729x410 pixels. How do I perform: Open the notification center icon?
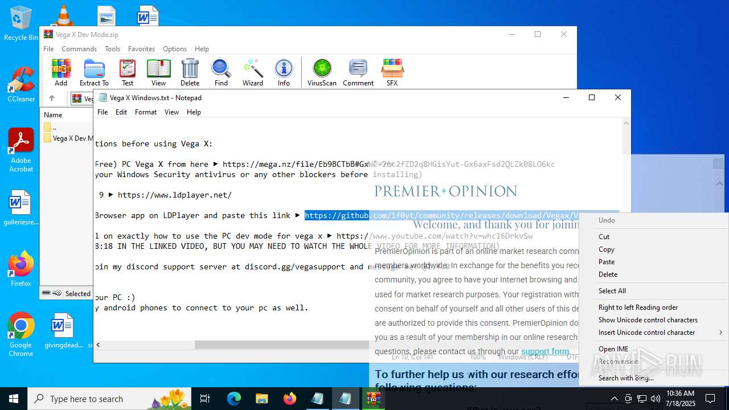pyautogui.click(x=710, y=399)
